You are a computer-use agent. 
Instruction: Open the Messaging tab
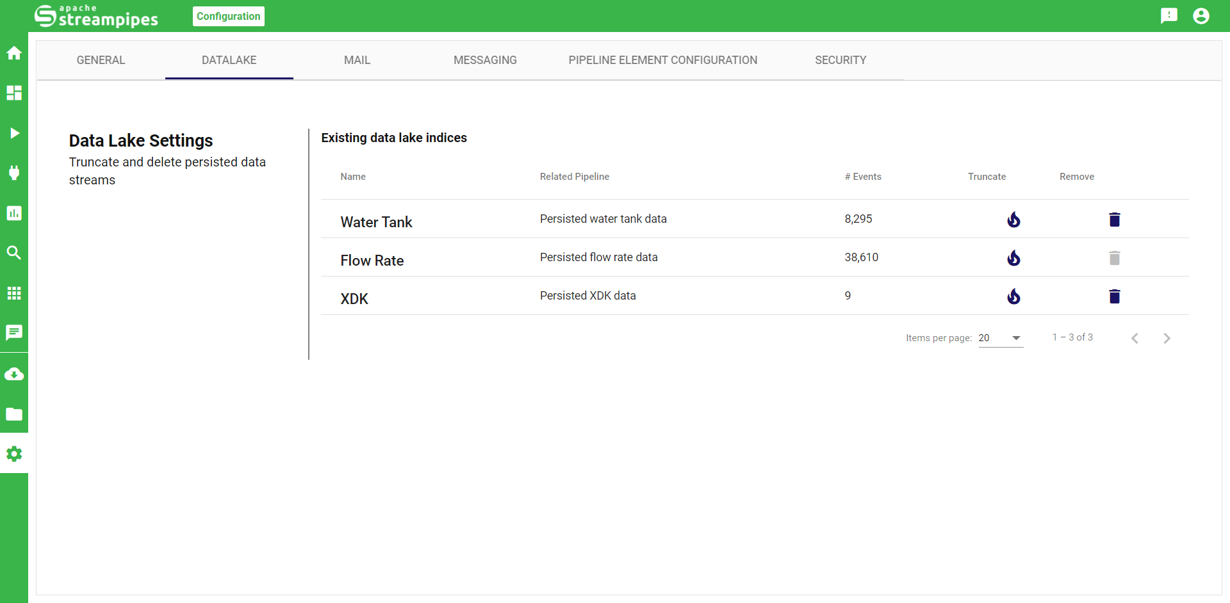[x=485, y=60]
